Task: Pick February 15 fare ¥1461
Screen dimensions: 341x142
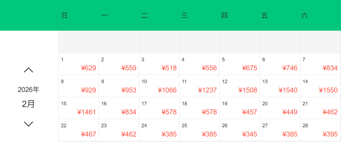Action: coord(79,108)
